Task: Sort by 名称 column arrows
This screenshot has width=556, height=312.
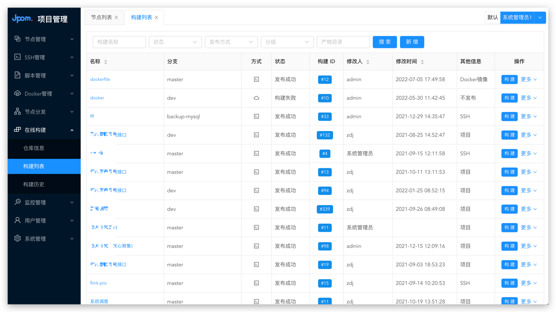Action: click(x=106, y=62)
